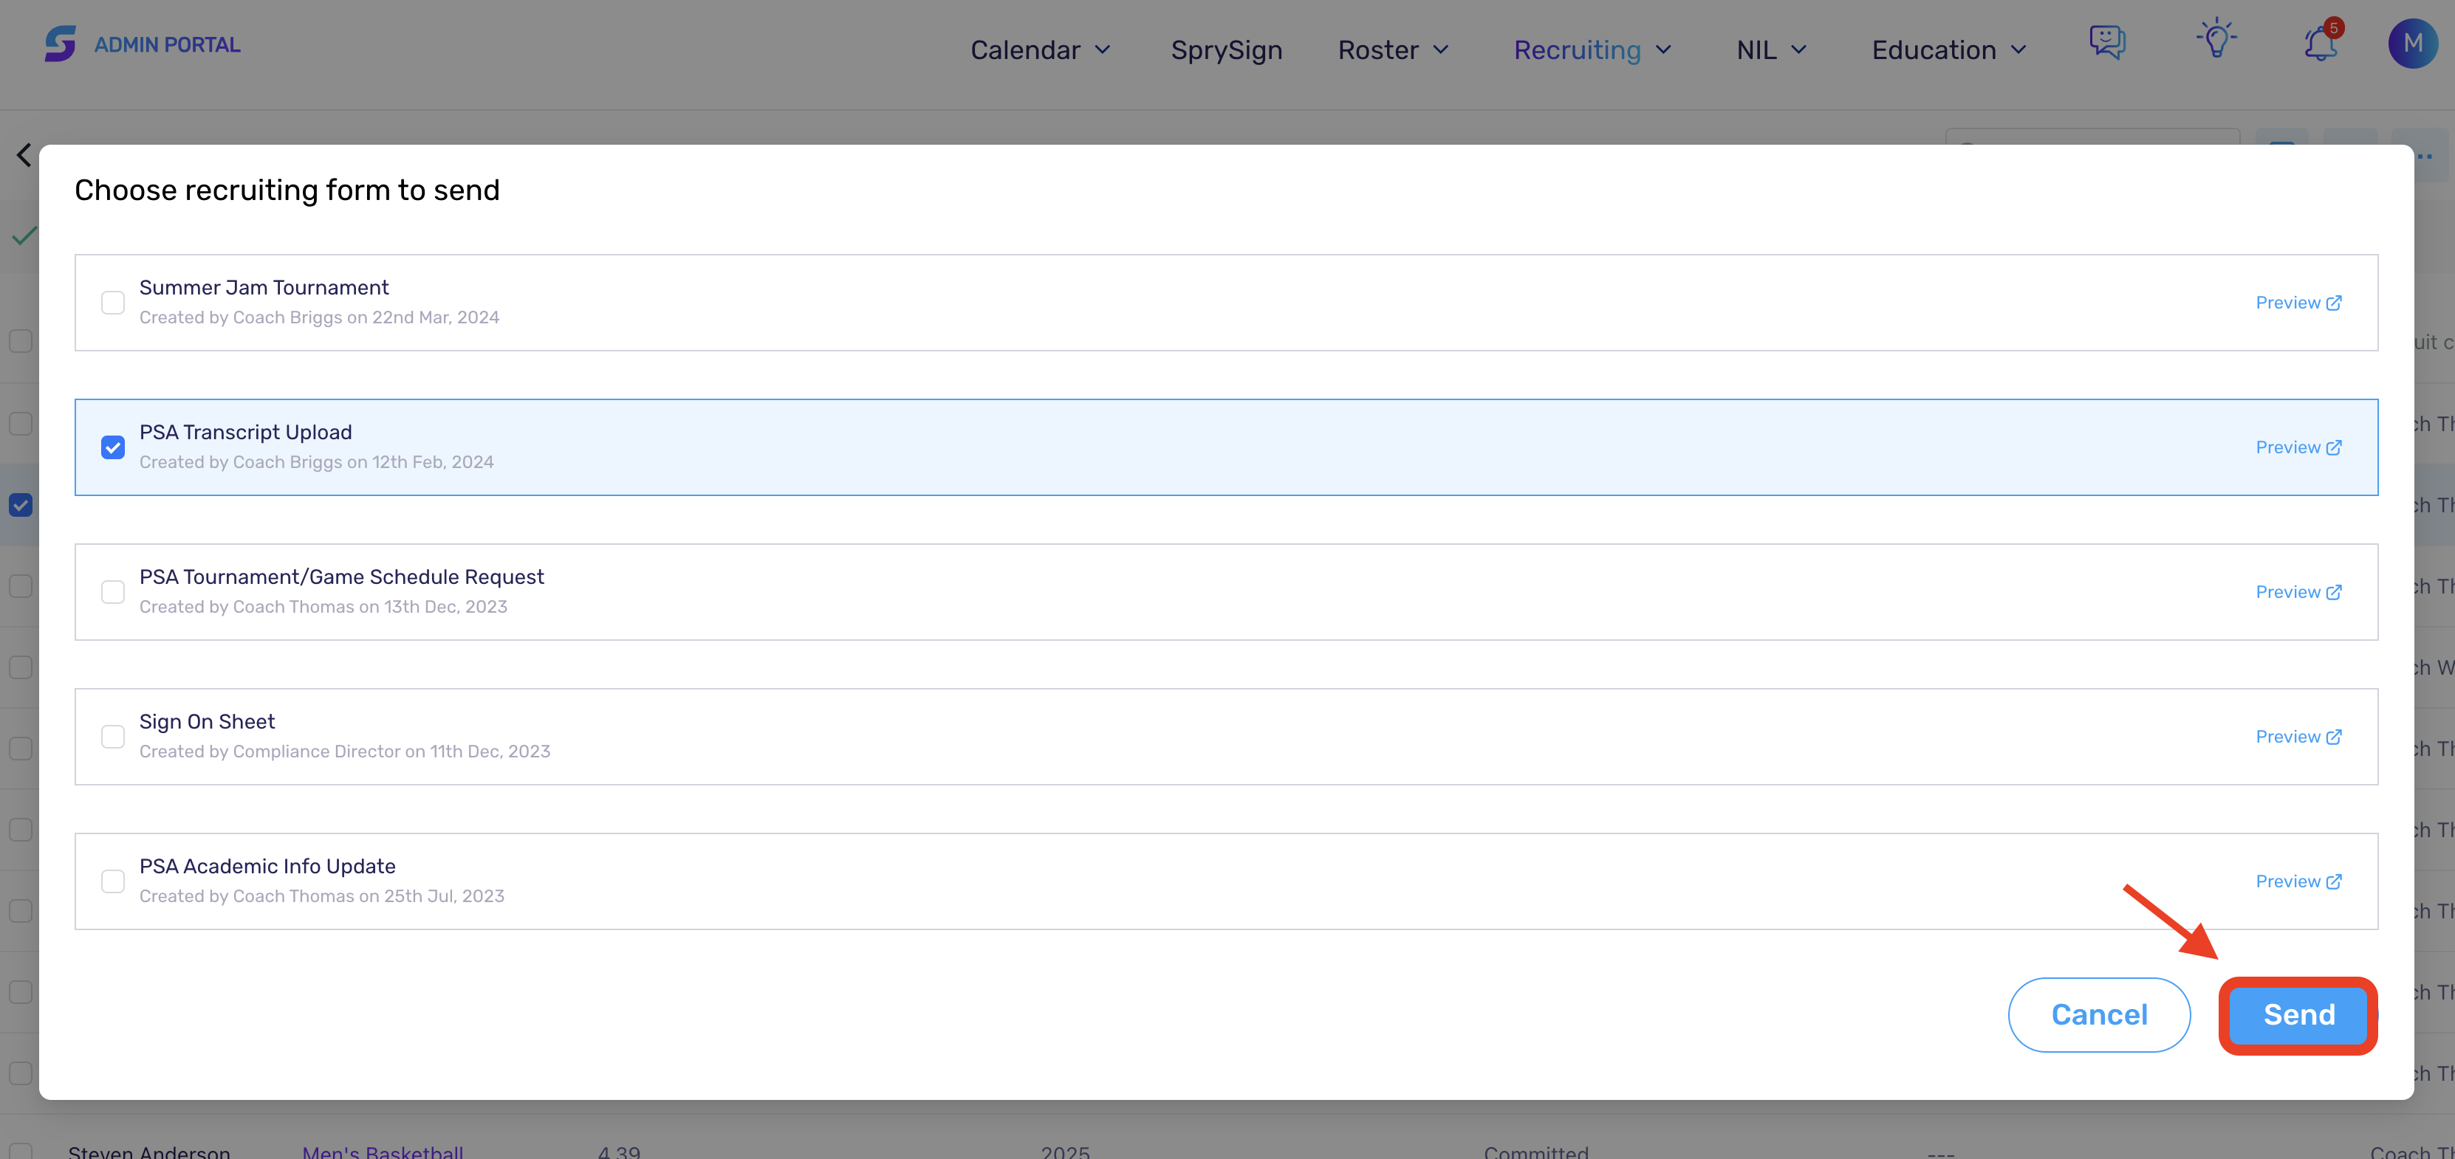Open the lightbulb ideas icon

pos(2216,40)
